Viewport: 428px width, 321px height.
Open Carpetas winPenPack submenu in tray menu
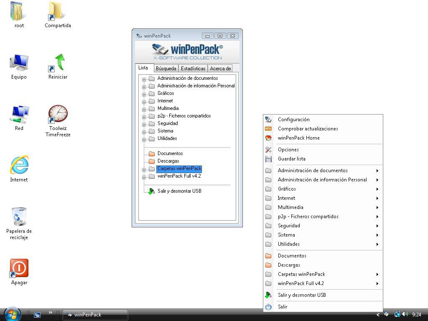(323, 274)
